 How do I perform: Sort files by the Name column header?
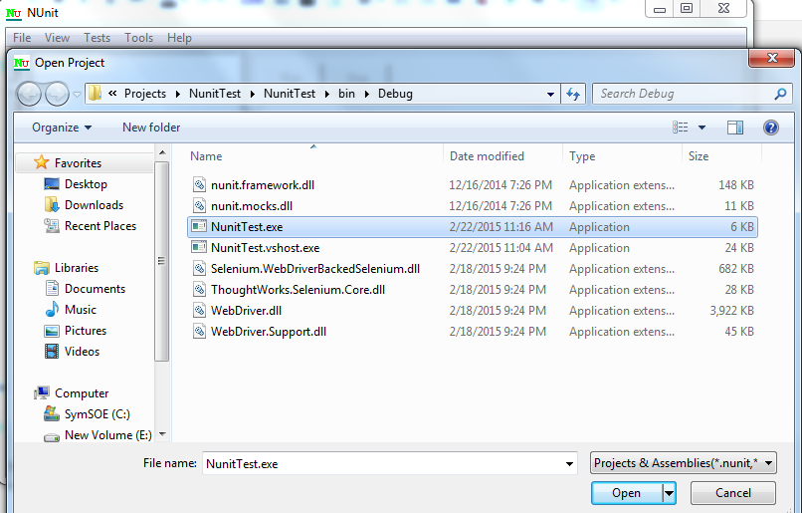tap(313, 155)
